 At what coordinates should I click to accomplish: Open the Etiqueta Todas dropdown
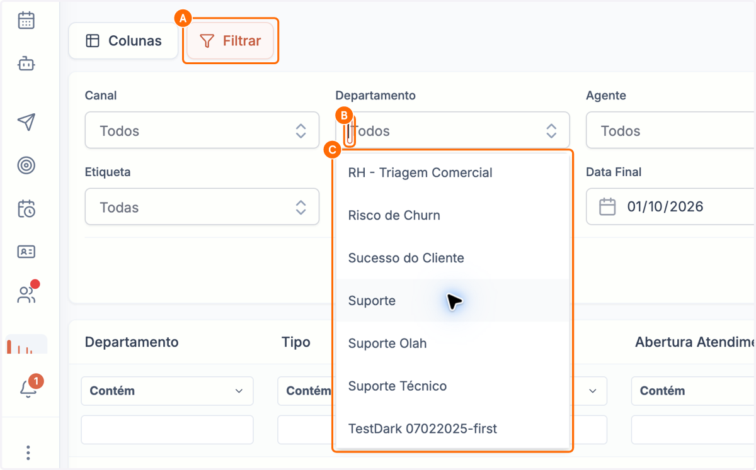pyautogui.click(x=202, y=206)
